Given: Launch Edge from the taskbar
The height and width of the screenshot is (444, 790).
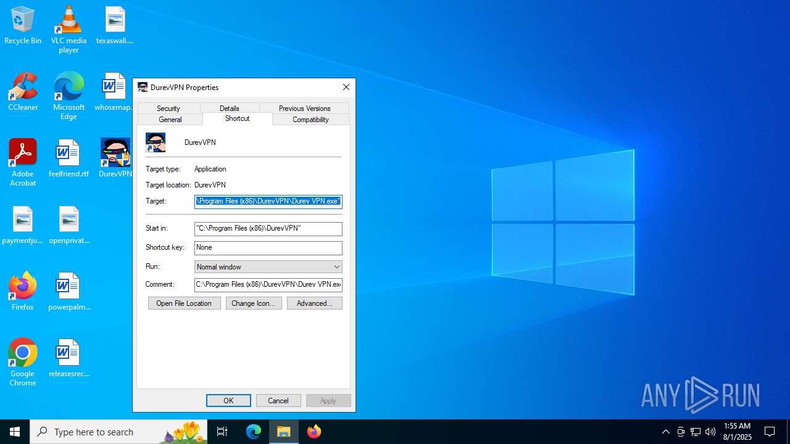Looking at the screenshot, I should 254,432.
